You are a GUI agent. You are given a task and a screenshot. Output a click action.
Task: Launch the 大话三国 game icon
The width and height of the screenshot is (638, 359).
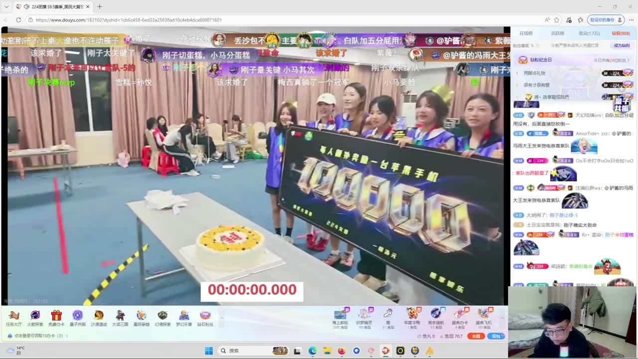coord(120,317)
